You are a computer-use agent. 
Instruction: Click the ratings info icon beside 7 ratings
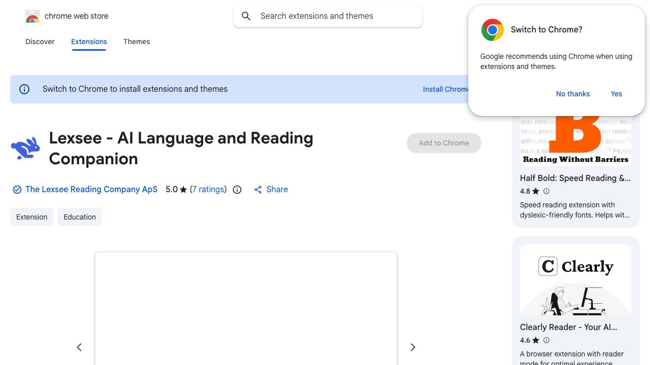[x=237, y=190]
